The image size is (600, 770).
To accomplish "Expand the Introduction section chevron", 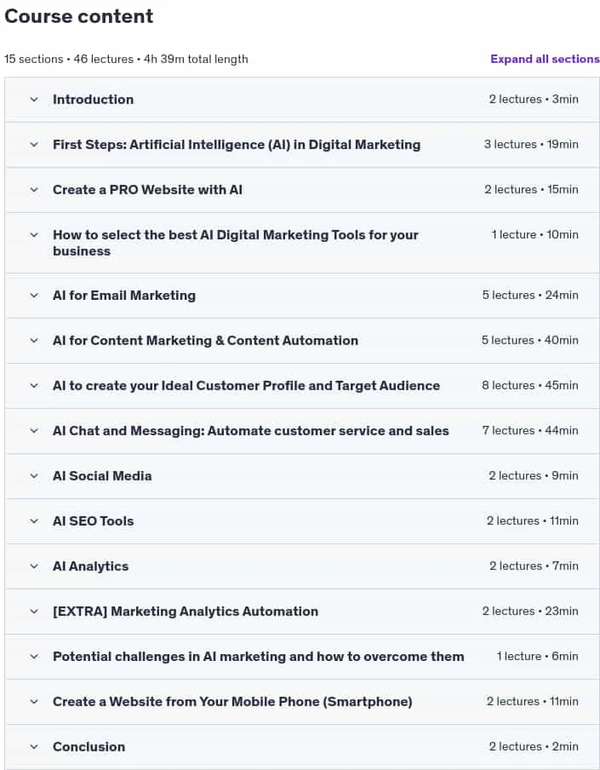I will [34, 99].
